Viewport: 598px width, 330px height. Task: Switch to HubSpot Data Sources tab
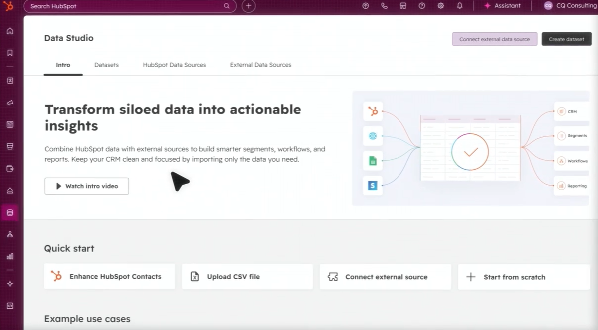pos(174,65)
